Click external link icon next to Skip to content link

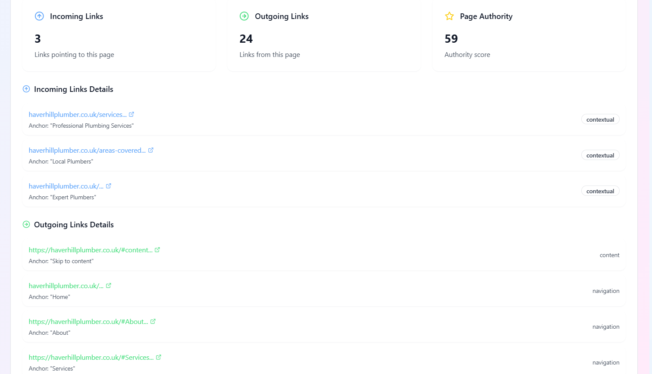click(157, 249)
